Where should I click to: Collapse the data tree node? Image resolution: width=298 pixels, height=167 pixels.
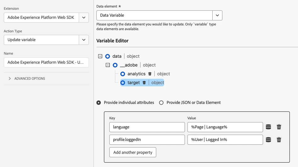pos(100,56)
